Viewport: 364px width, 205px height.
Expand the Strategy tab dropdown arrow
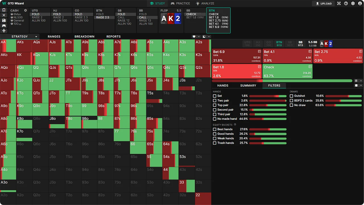point(36,37)
